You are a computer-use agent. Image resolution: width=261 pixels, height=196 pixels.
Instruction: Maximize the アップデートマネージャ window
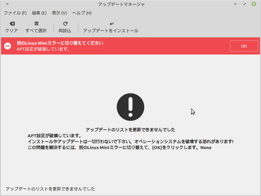pos(245,4)
